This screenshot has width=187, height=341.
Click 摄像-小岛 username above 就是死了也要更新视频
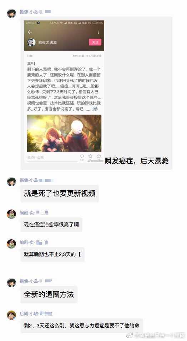29,180
